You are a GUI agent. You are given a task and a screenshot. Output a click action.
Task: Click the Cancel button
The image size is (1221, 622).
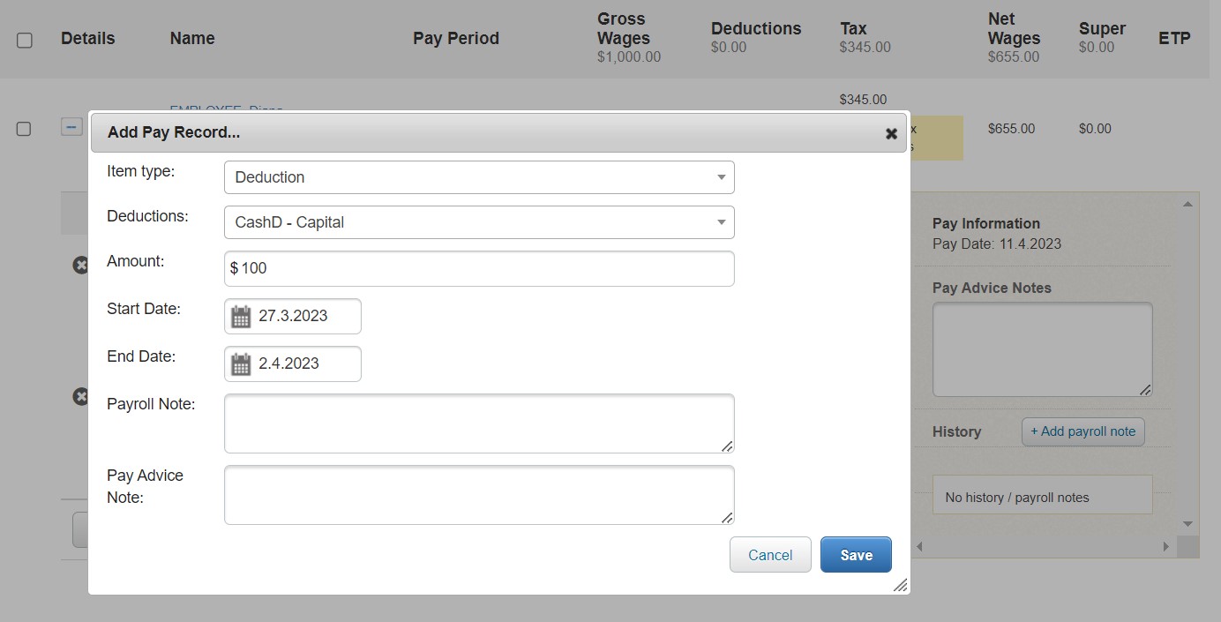tap(770, 555)
